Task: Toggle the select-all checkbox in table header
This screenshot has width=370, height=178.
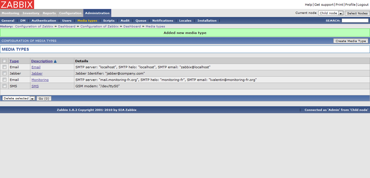Action: [x=4, y=61]
